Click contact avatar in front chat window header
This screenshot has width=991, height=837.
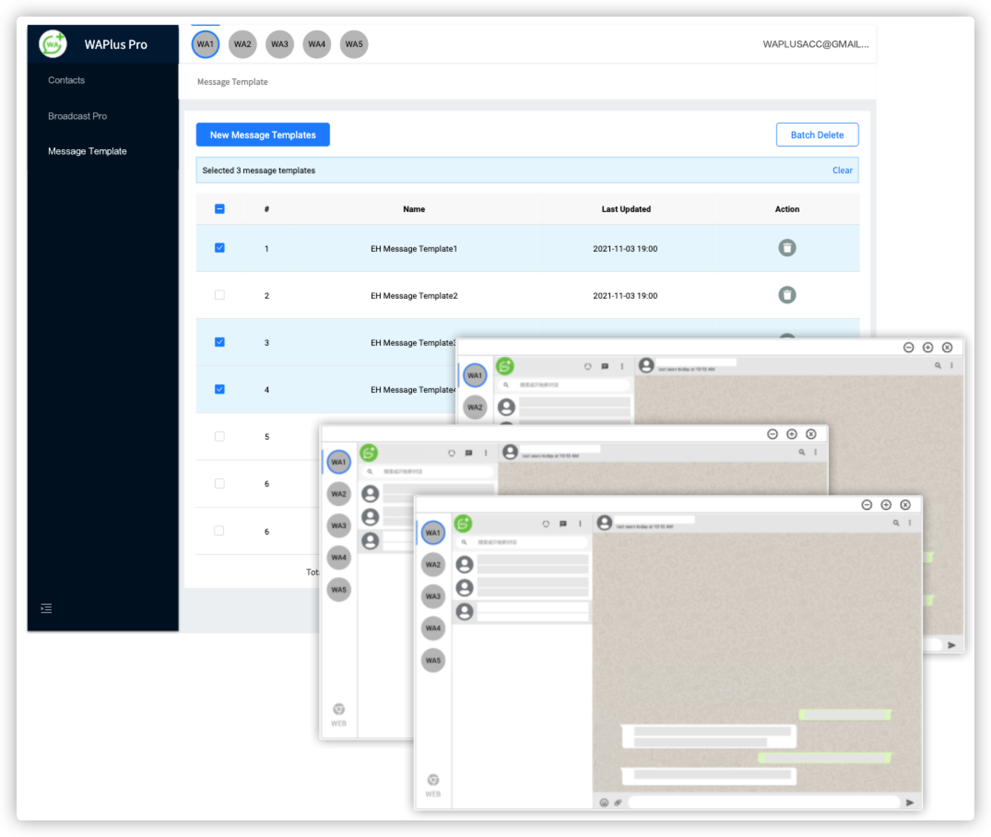tap(604, 522)
